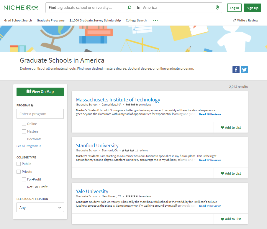This screenshot has width=267, height=229.
Task: Toggle the Masters checkbox
Action: click(24, 131)
